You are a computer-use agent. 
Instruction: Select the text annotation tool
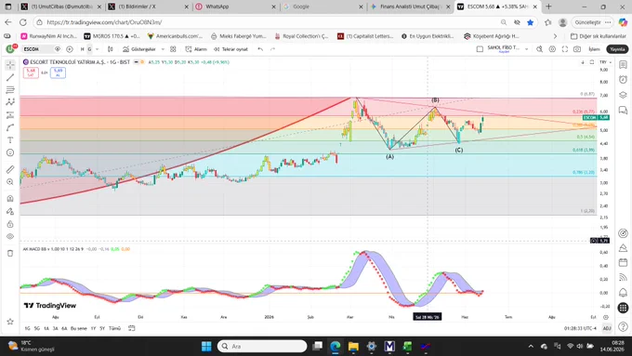point(10,140)
